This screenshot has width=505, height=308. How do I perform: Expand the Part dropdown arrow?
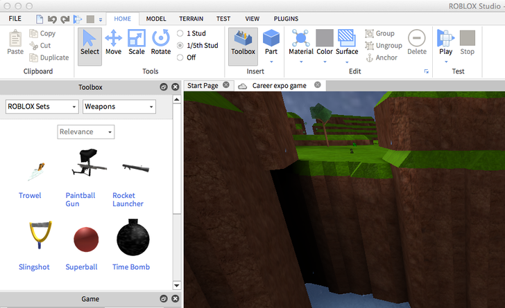(271, 62)
